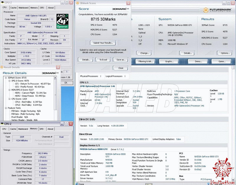
Task: Open Mainboard tab in lower CPU-Z window
Action: [x=23, y=129]
